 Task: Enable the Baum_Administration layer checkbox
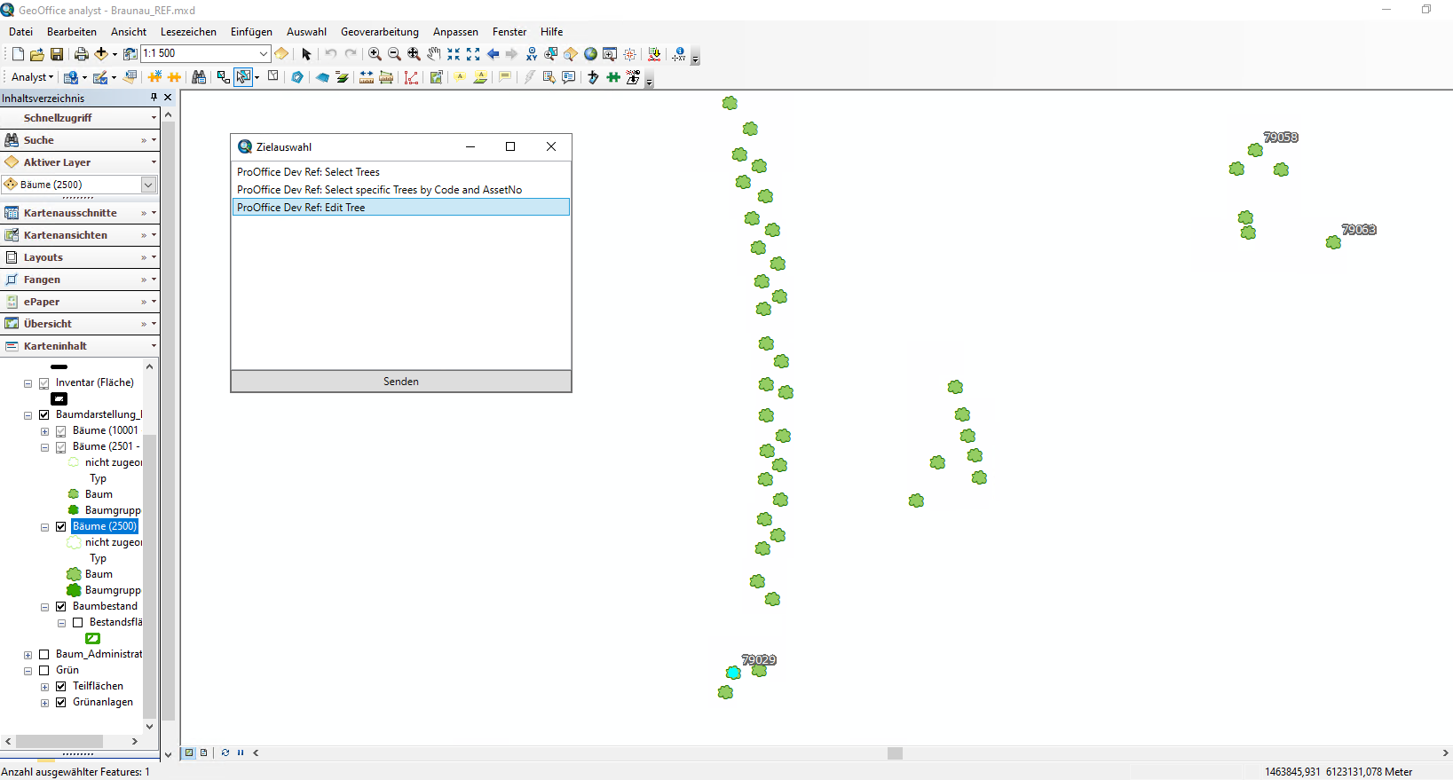(x=44, y=654)
